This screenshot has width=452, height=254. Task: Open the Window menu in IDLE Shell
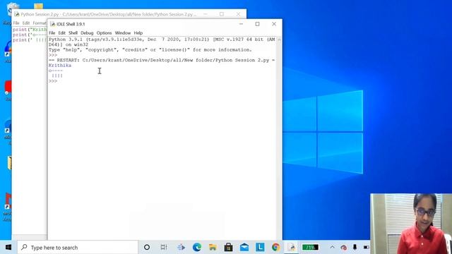tap(123, 33)
